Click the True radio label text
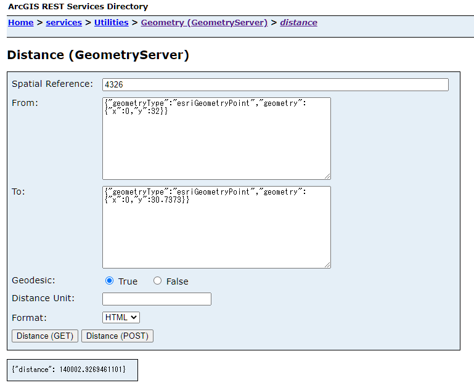 128,281
